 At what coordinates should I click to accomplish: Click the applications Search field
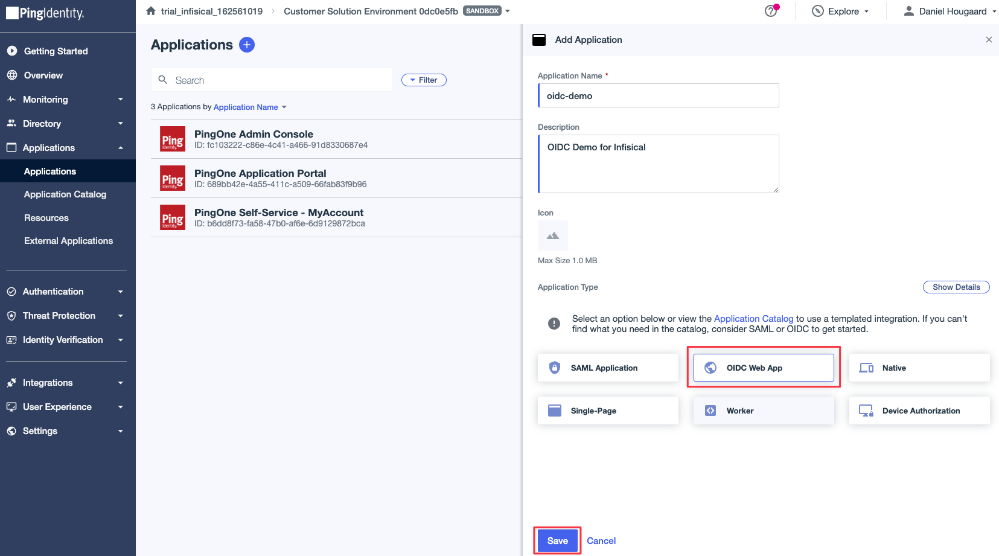click(272, 80)
